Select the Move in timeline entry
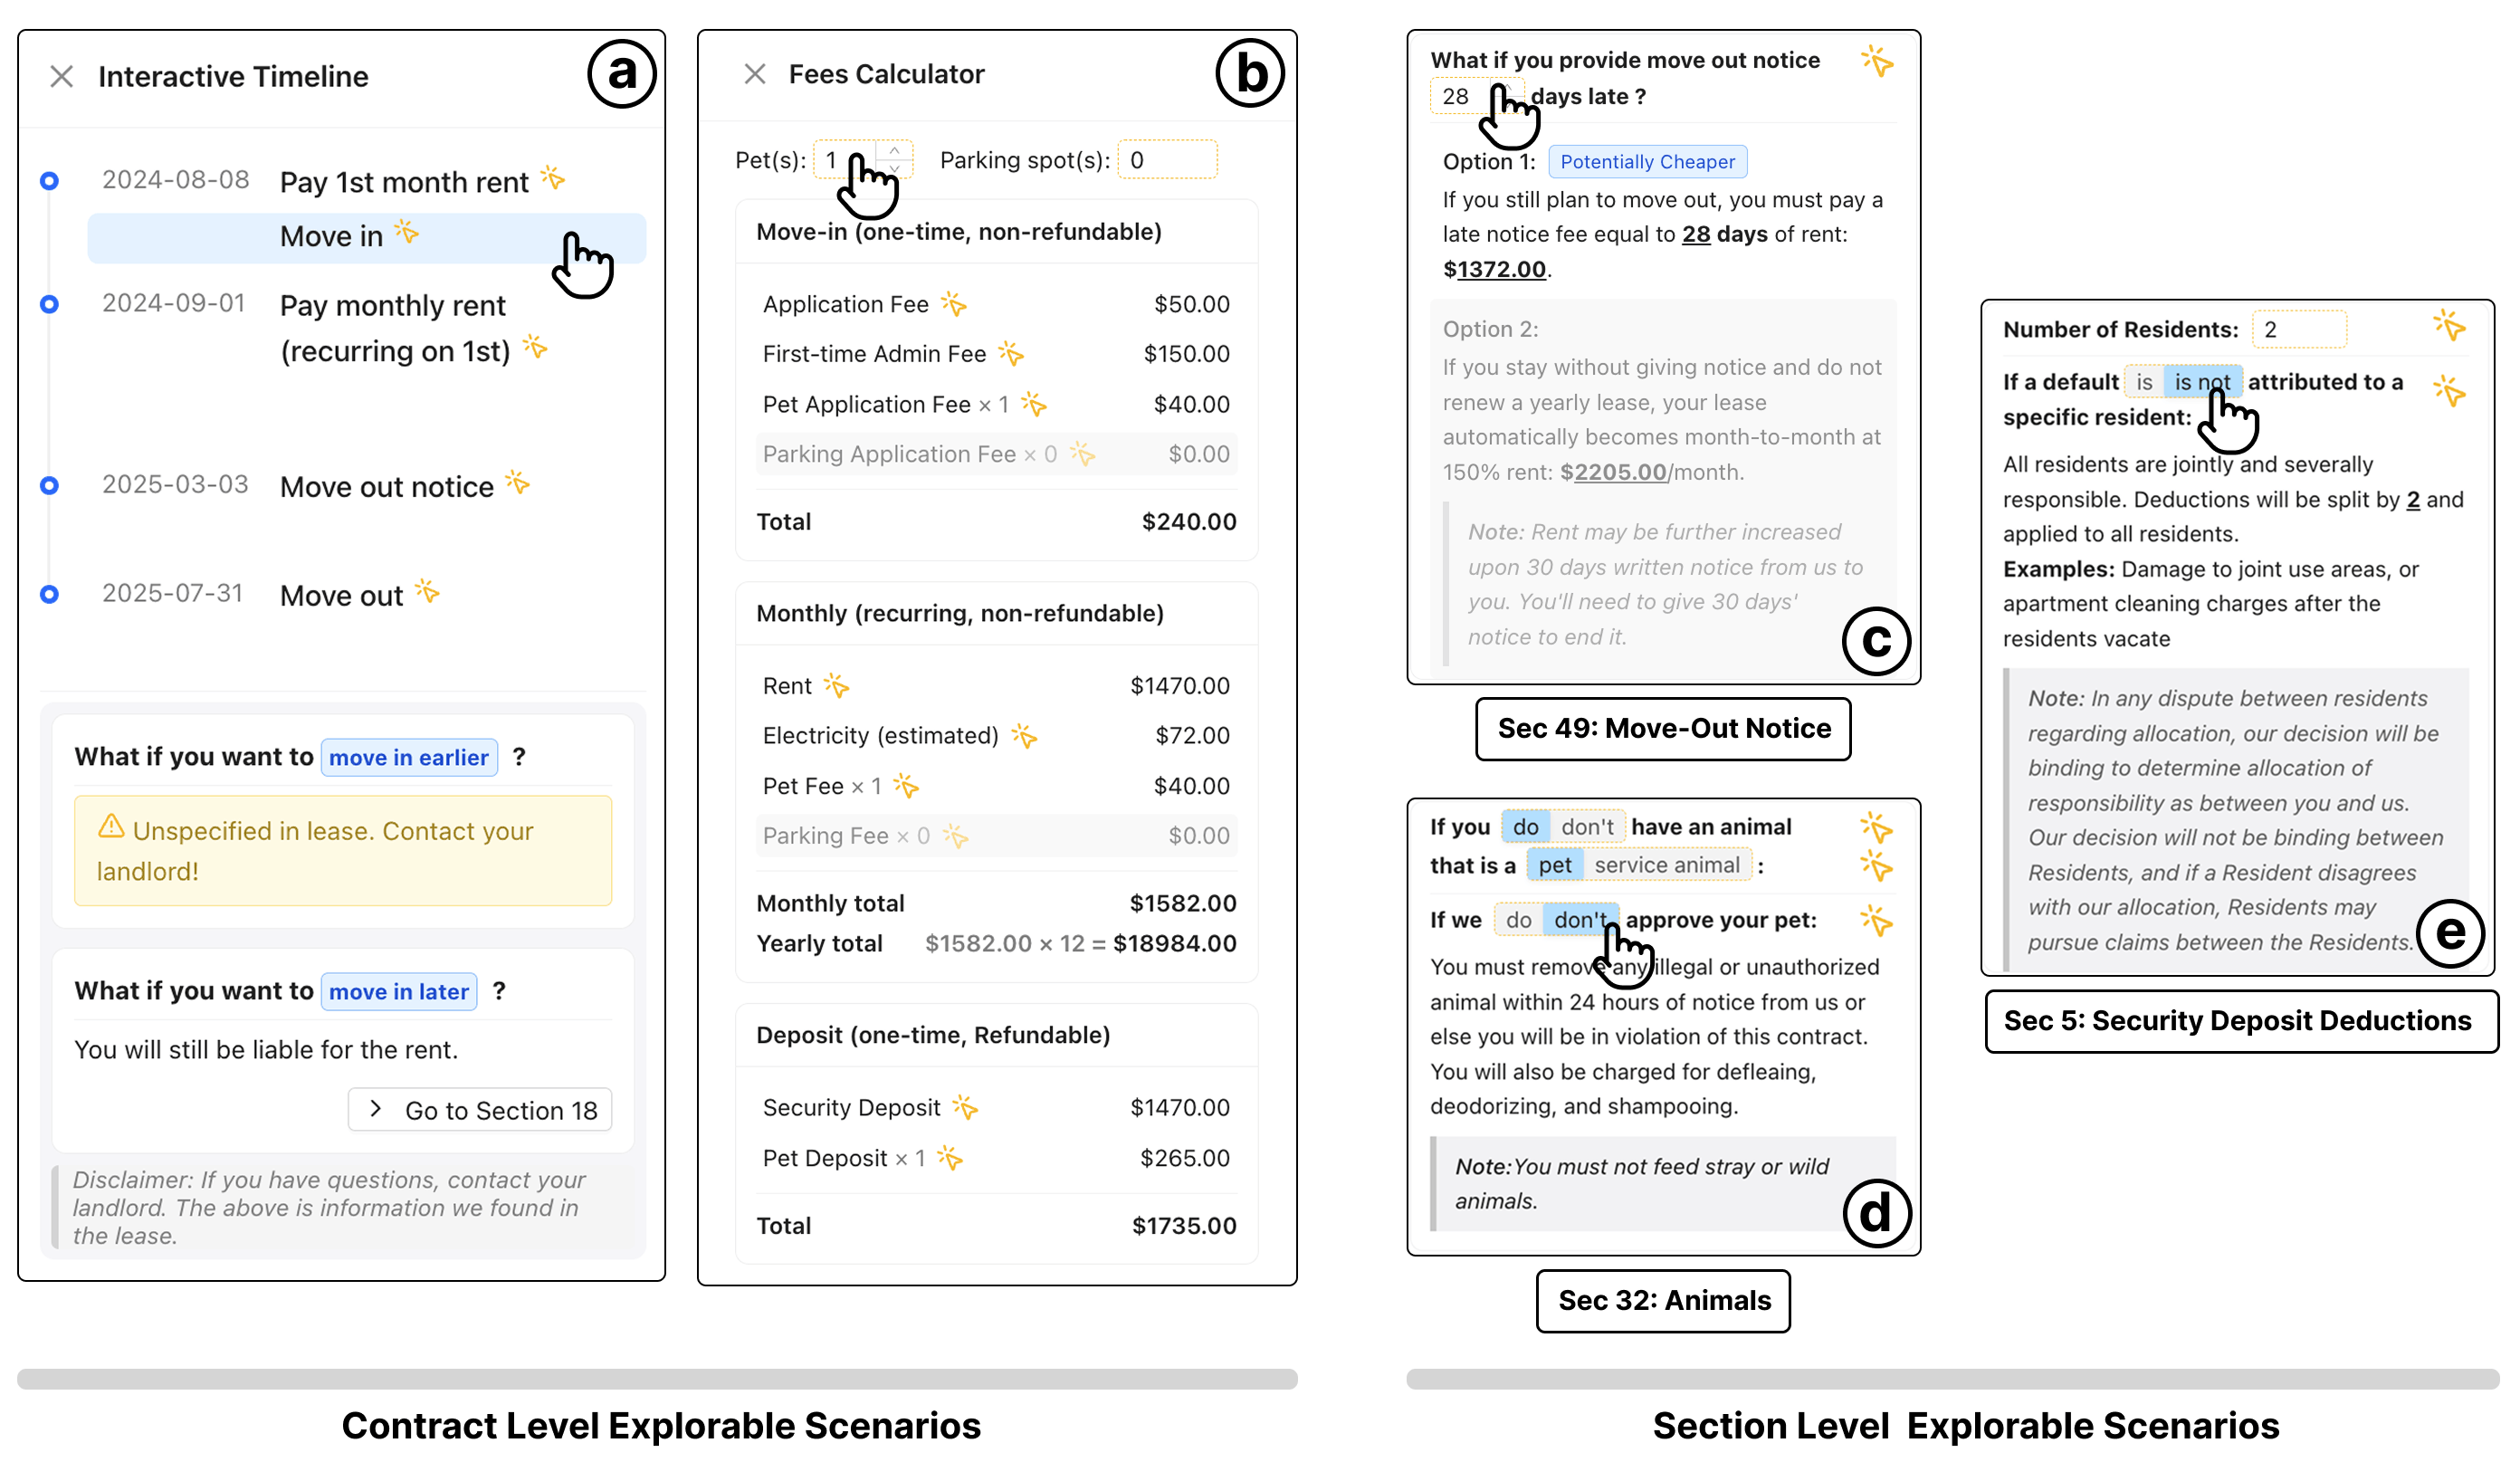This screenshot has height=1462, width=2520. point(332,237)
